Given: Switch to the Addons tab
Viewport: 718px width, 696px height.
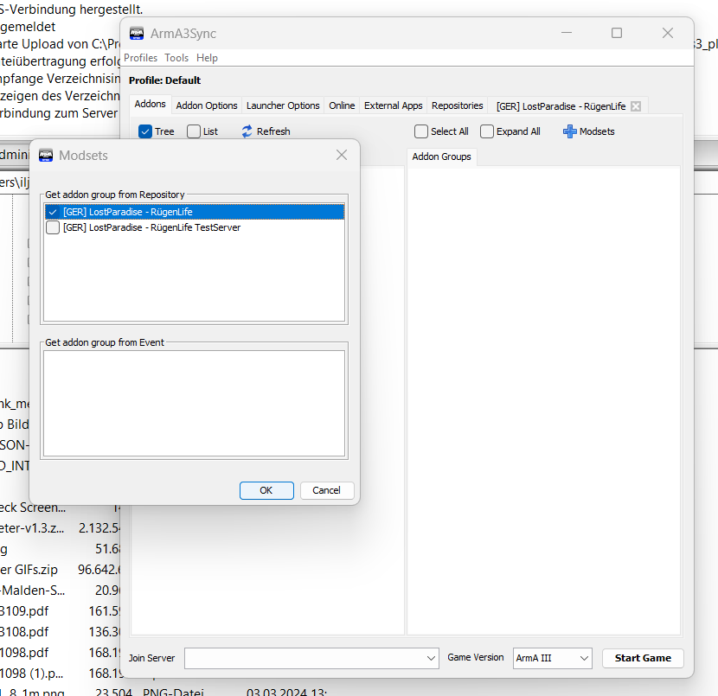Looking at the screenshot, I should (x=151, y=105).
